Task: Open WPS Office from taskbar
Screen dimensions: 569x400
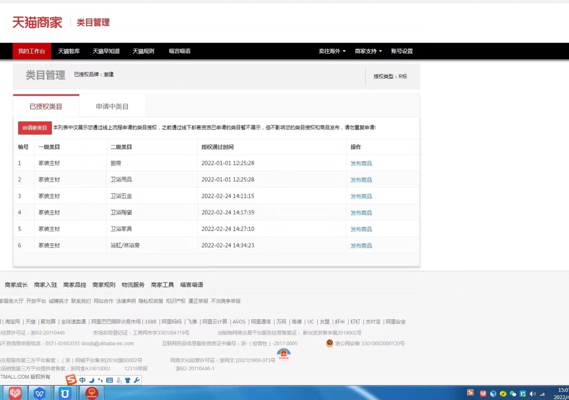Action: pyautogui.click(x=40, y=393)
